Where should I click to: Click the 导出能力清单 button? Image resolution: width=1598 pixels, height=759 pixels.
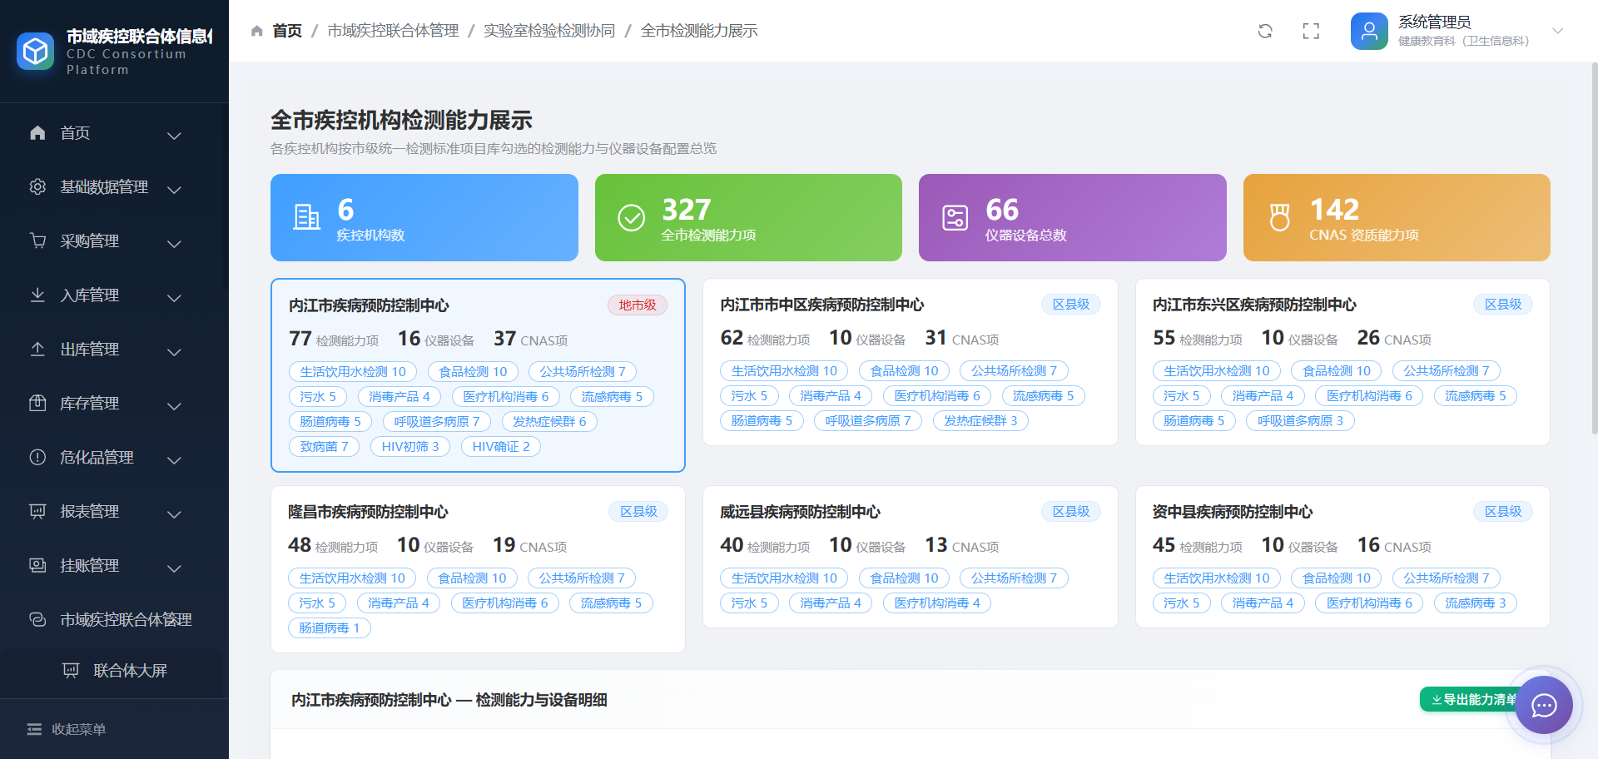1474,699
